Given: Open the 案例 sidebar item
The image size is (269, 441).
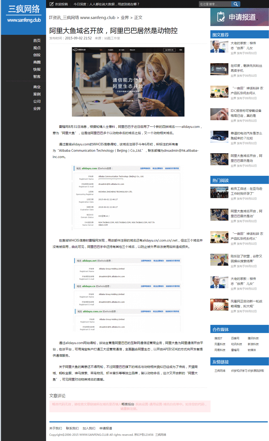Looking at the screenshot, I should (x=37, y=94).
